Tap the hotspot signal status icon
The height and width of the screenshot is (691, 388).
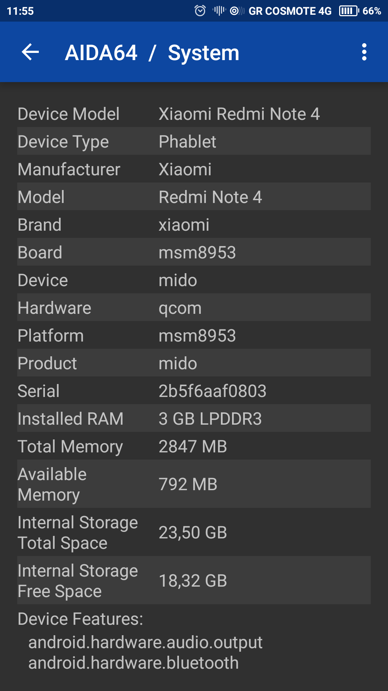[x=236, y=11]
